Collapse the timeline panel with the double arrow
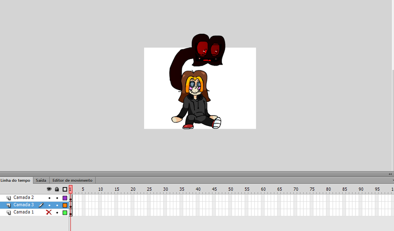Viewport: 394px width, 231px height. tap(390, 174)
